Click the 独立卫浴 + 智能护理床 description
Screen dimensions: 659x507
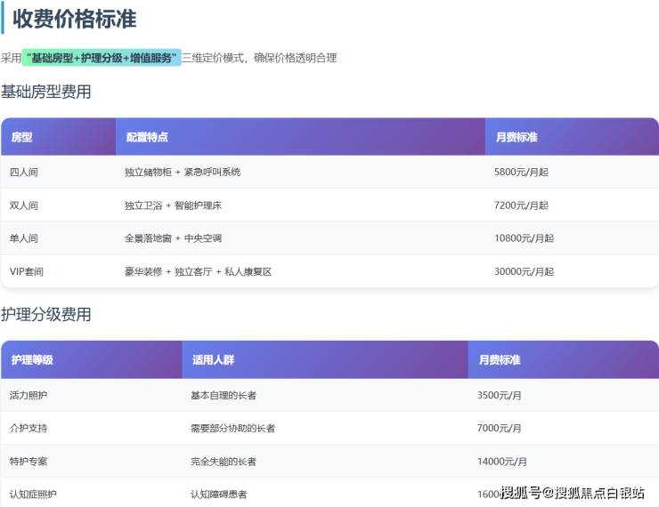pyautogui.click(x=173, y=205)
